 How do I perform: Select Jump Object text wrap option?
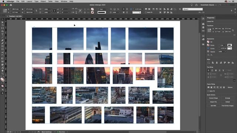tap(220, 70)
